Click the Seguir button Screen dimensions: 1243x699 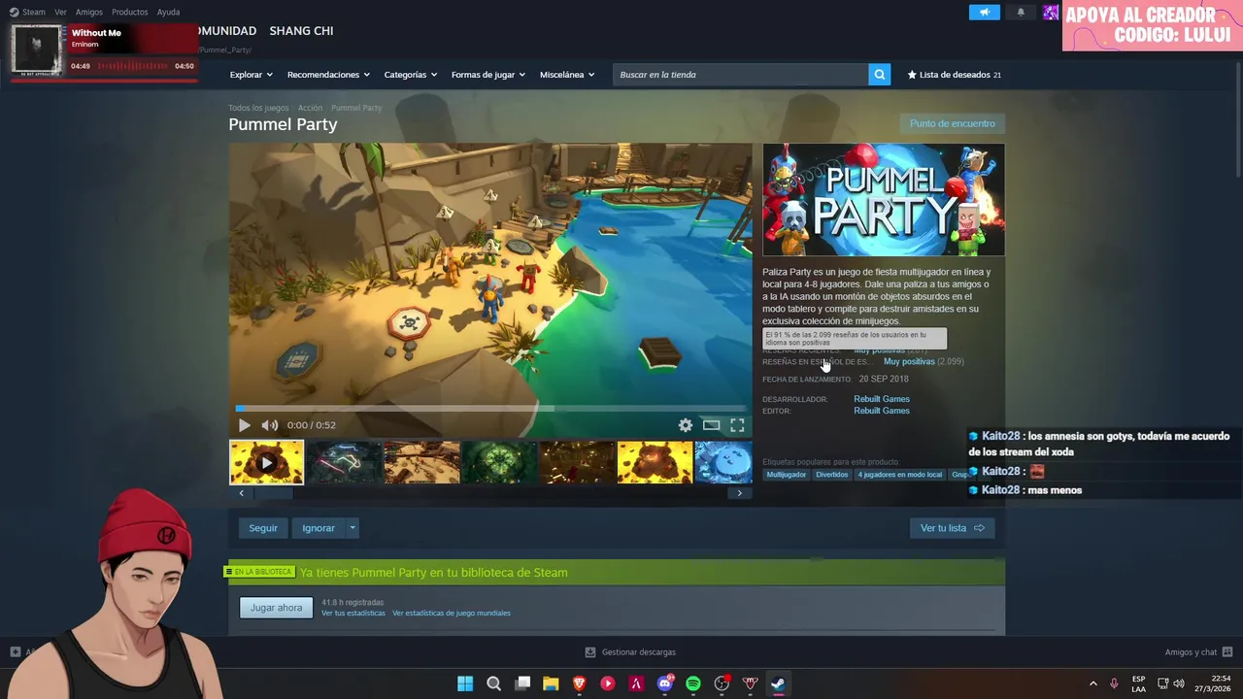coord(263,528)
